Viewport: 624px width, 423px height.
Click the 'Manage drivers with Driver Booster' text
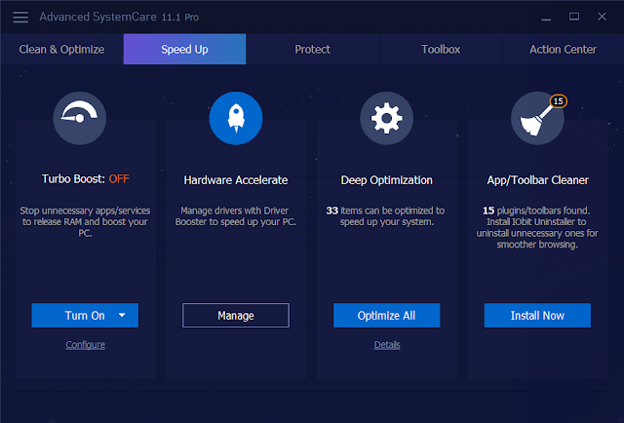pyautogui.click(x=236, y=216)
